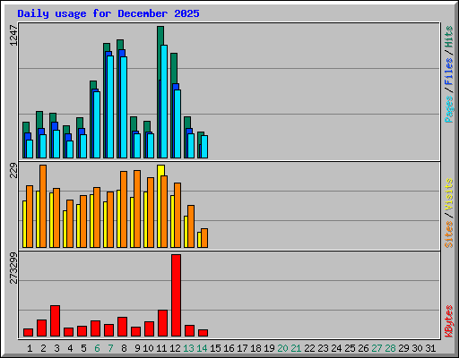Click green day 13 on the x-axis

[x=188, y=348]
